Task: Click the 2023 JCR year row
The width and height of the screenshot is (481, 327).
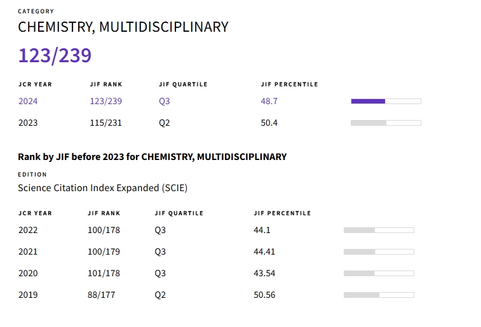Action: point(28,123)
